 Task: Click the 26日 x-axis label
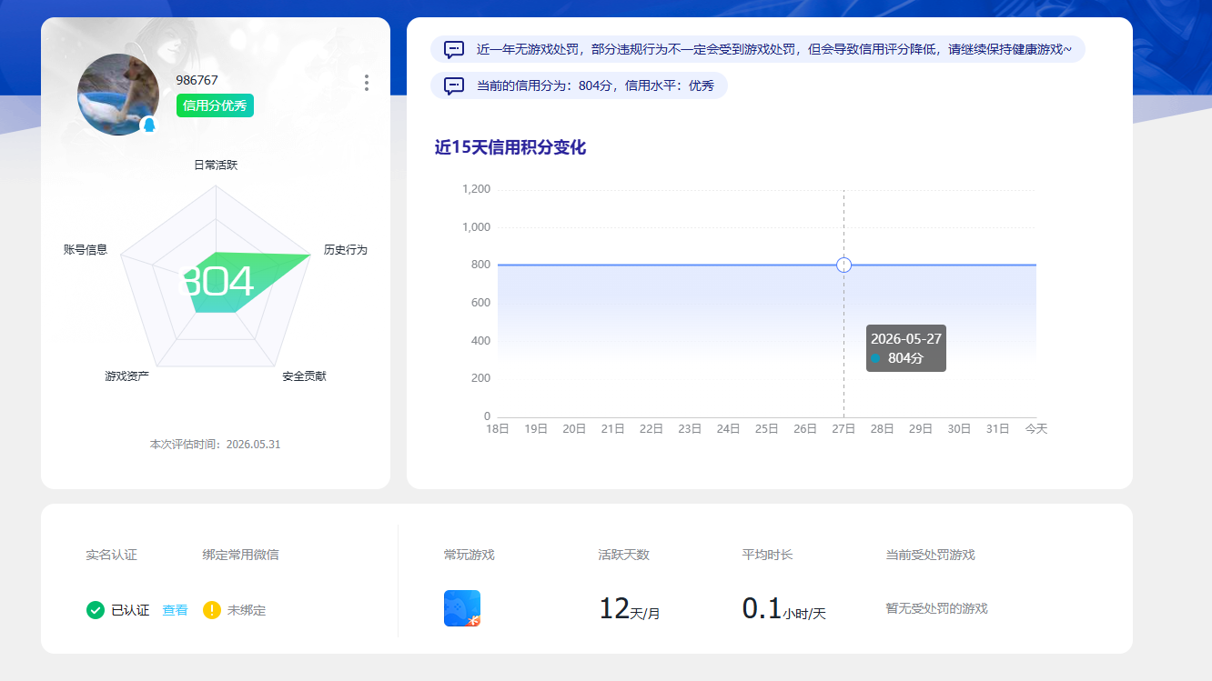805,428
